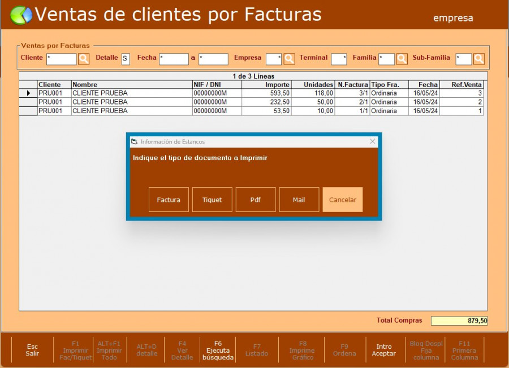The height and width of the screenshot is (368, 509).
Task: Click the Importe column header
Action: (266, 85)
